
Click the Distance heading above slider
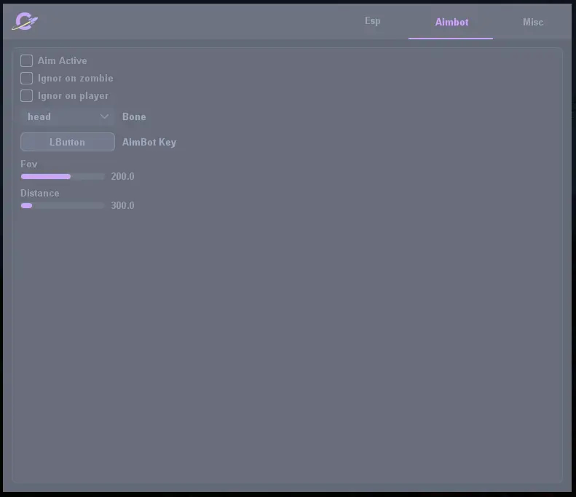(40, 194)
